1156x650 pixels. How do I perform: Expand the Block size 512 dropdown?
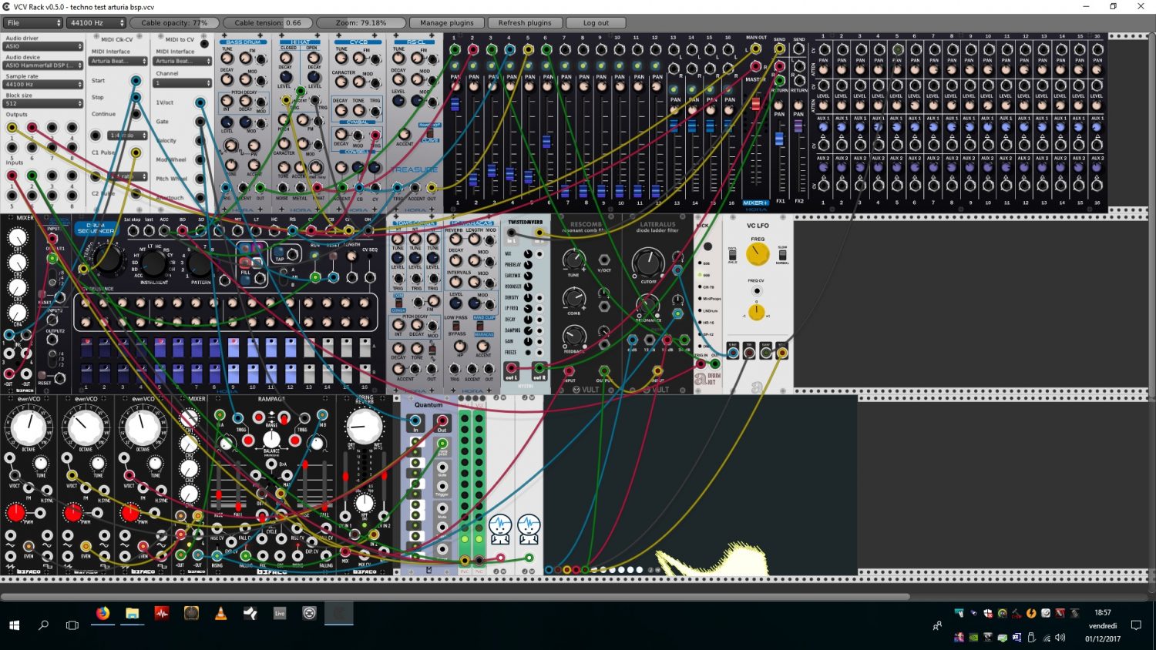43,103
